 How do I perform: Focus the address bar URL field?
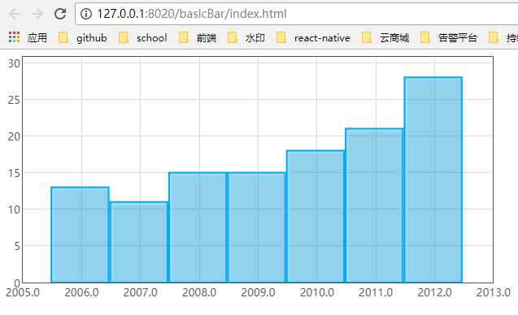click(297, 14)
